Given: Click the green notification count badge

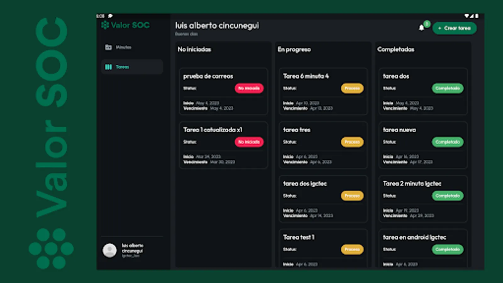Looking at the screenshot, I should (426, 23).
